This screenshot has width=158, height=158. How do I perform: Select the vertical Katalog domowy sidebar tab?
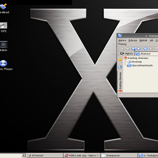pyautogui.click(x=120, y=82)
